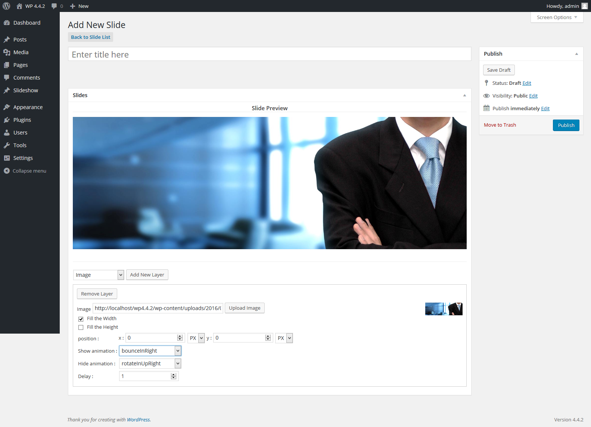Click the Posts pin icon
Viewport: 591px width, 427px height.
click(x=7, y=40)
